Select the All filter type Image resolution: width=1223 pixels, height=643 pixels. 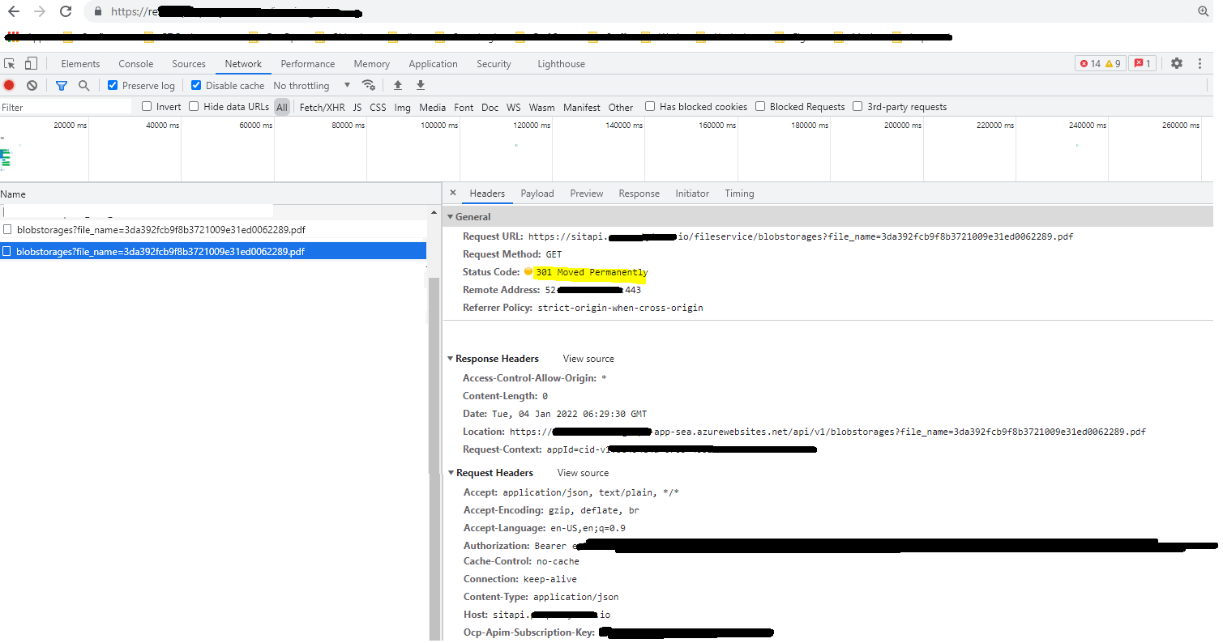(x=281, y=107)
